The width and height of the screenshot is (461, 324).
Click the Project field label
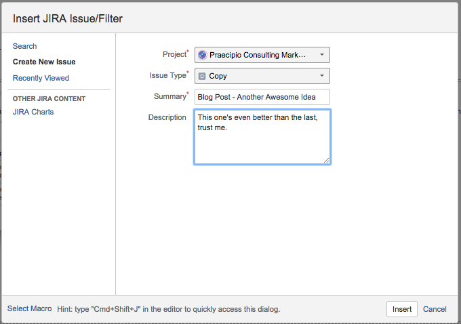(174, 54)
